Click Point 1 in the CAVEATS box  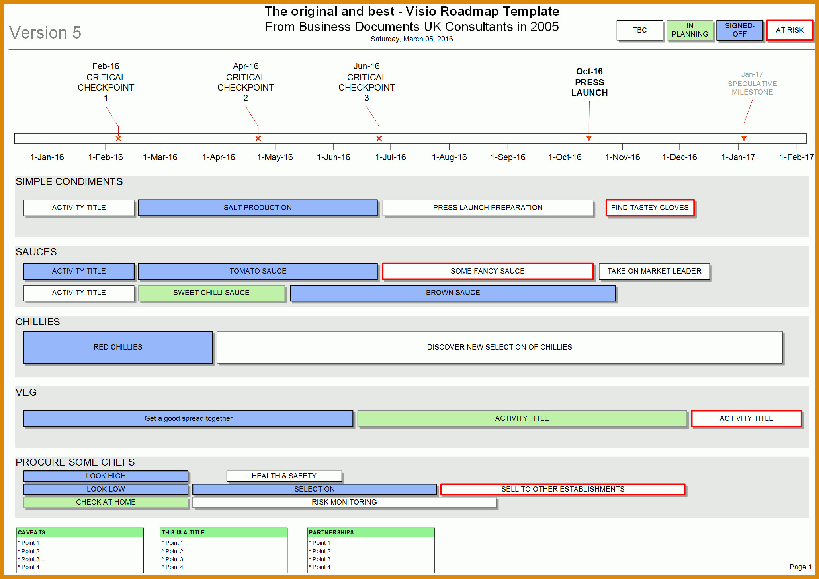click(29, 543)
